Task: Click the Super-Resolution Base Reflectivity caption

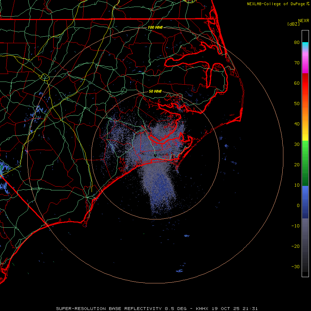Action: pos(109,309)
